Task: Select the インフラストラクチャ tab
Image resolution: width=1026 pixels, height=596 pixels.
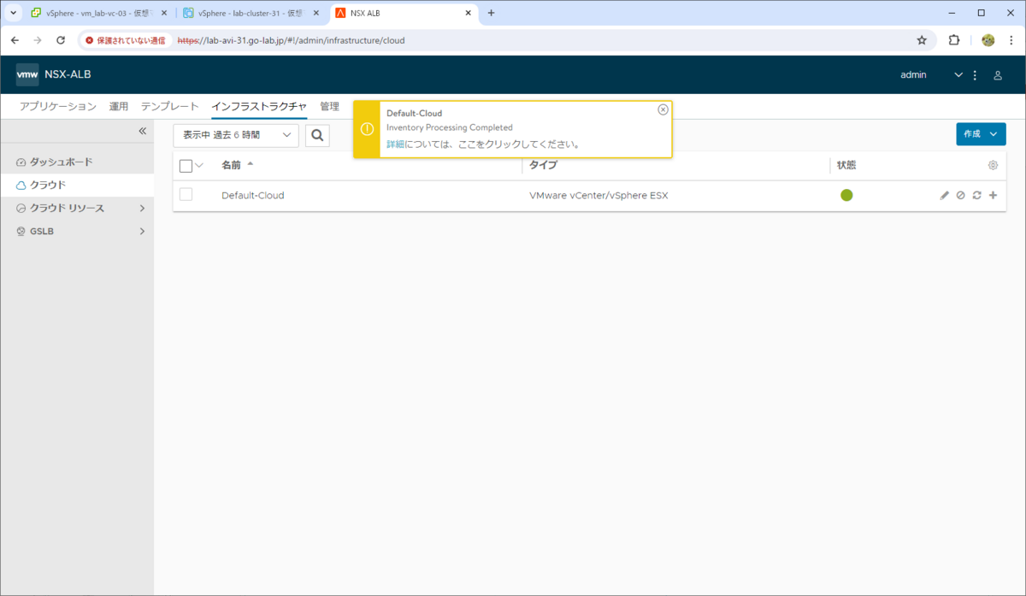Action: (259, 106)
